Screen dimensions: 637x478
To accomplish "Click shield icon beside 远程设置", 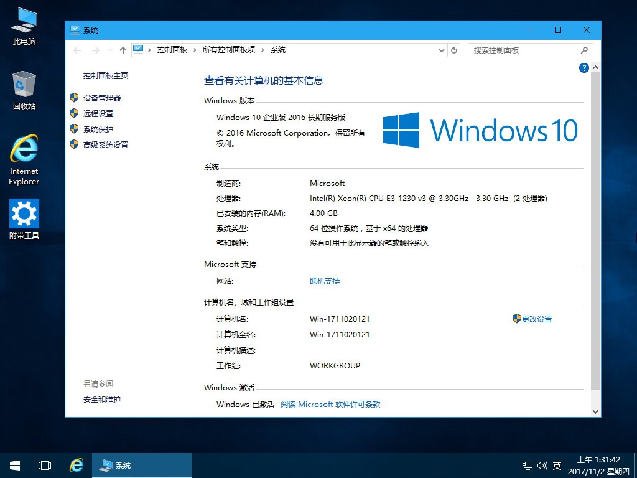I will coord(74,113).
